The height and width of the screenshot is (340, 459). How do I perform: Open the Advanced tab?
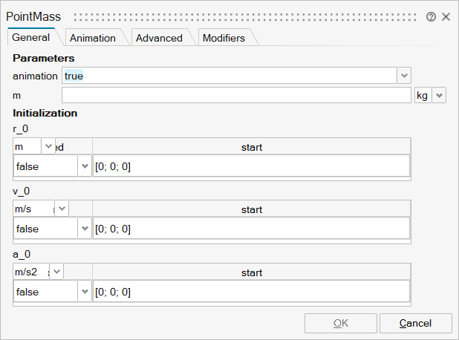(x=159, y=38)
